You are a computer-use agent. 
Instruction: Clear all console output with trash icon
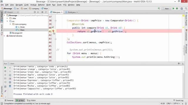pyautogui.click(x=10, y=86)
